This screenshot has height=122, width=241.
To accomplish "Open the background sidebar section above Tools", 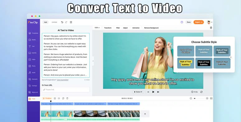I will click(33, 92).
